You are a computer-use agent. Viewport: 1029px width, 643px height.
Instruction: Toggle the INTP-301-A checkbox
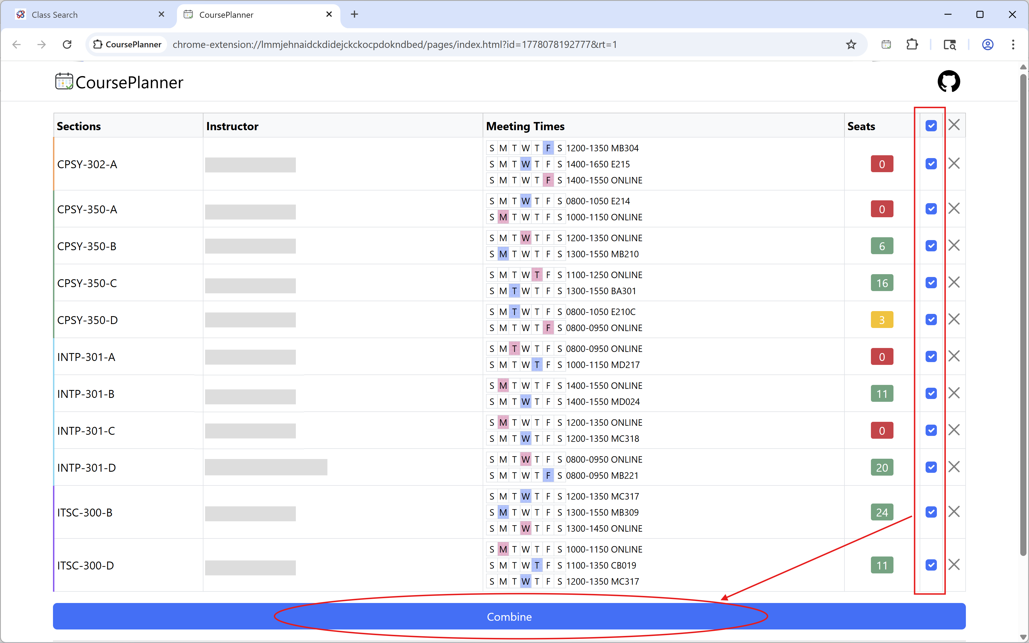click(x=931, y=356)
